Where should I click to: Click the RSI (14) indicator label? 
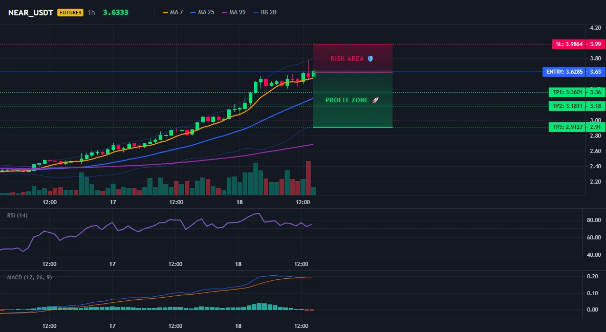point(17,215)
